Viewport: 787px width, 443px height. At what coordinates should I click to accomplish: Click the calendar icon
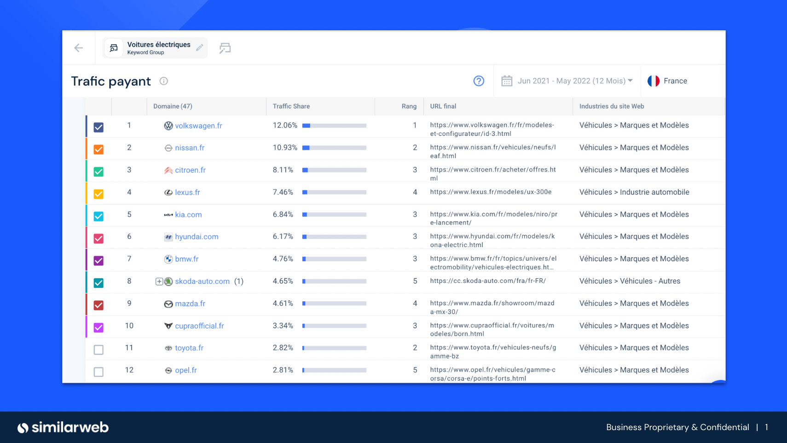click(507, 81)
